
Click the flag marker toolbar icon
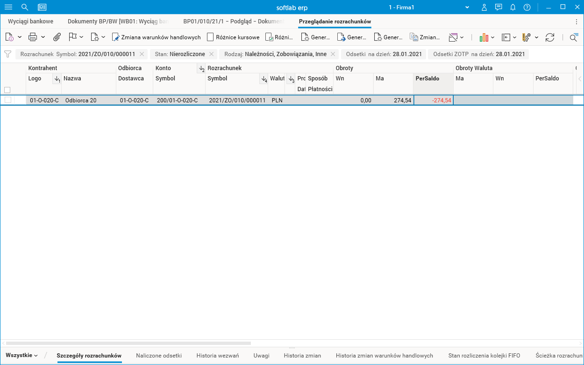[x=72, y=37]
